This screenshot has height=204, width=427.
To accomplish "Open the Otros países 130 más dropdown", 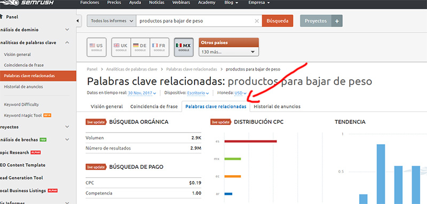I will 229,52.
